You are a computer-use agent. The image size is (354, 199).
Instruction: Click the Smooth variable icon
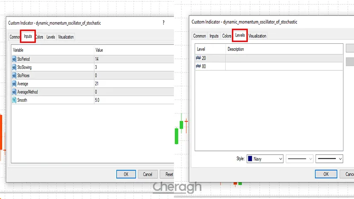coord(14,100)
